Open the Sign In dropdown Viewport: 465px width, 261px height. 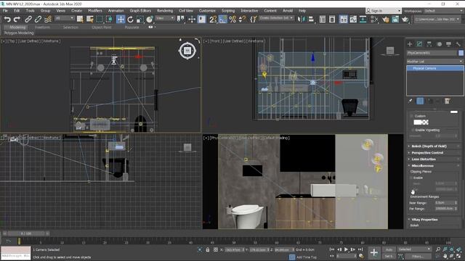[383, 11]
